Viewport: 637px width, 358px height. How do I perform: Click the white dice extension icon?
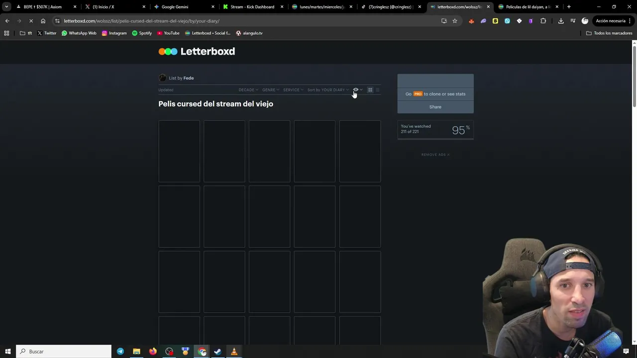point(519,21)
